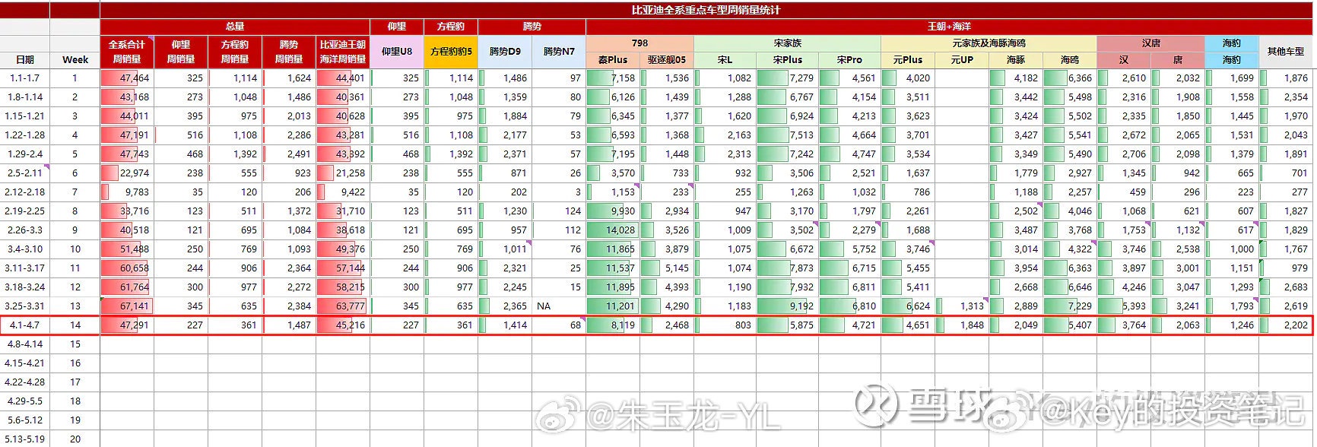
Task: Select the 元UP column header
Action: [x=962, y=59]
